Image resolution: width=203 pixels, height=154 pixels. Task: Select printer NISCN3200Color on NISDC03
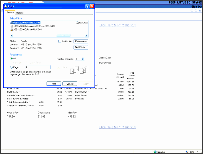26,29
